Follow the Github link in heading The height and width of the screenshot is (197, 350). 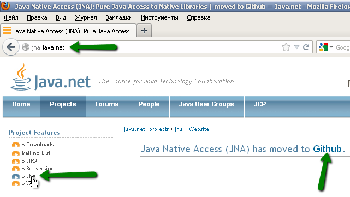coord(327,149)
